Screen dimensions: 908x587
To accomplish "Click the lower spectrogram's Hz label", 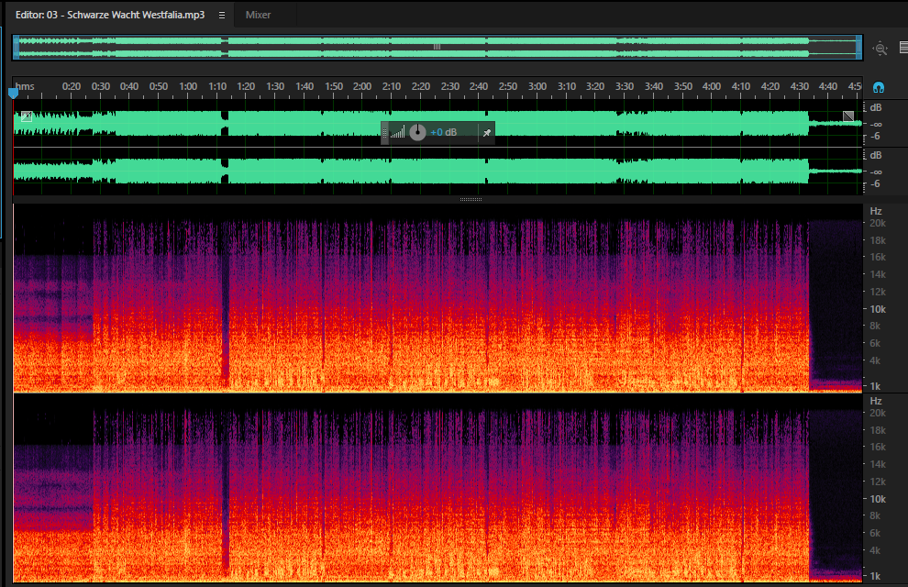I will pos(876,401).
